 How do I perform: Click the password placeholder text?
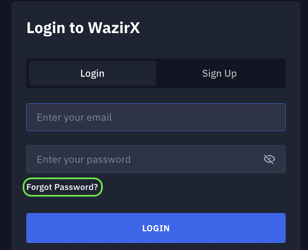tap(83, 159)
